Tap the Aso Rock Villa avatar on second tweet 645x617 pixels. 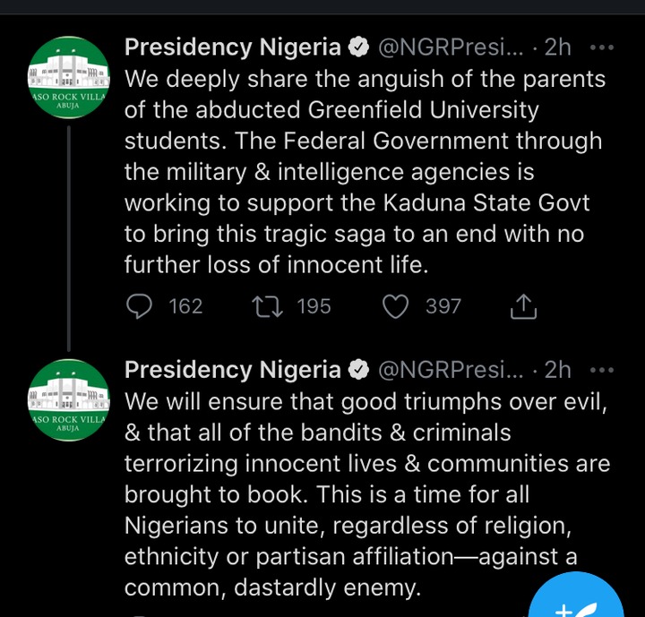pyautogui.click(x=69, y=400)
